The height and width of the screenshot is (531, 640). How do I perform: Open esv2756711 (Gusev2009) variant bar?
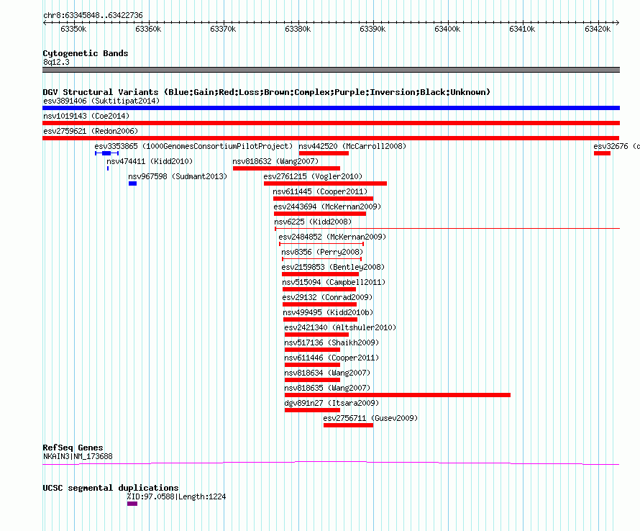[x=348, y=425]
